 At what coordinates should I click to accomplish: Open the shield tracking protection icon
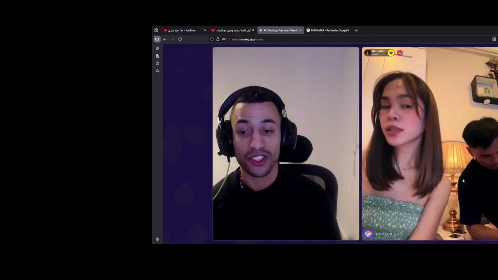click(212, 39)
